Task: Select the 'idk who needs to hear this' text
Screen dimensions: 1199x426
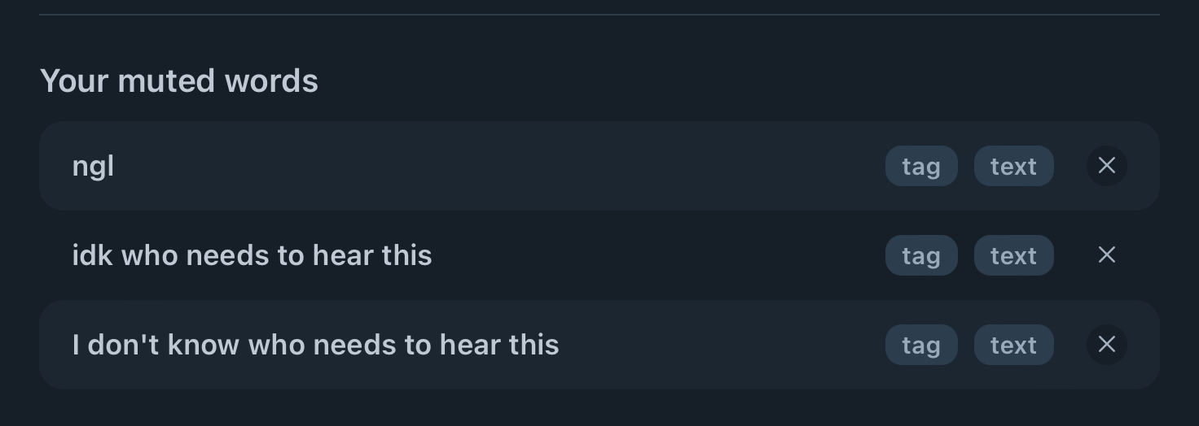Action: pyautogui.click(x=252, y=255)
